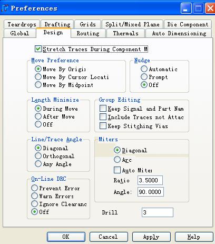The width and height of the screenshot is (215, 244).
Task: Select Prevent Errors for On-Line DRC
Action: click(x=34, y=188)
